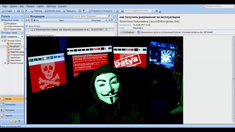Sort by Importance exclamation column icon
Viewport: 235px width, 132px height.
tap(26, 21)
